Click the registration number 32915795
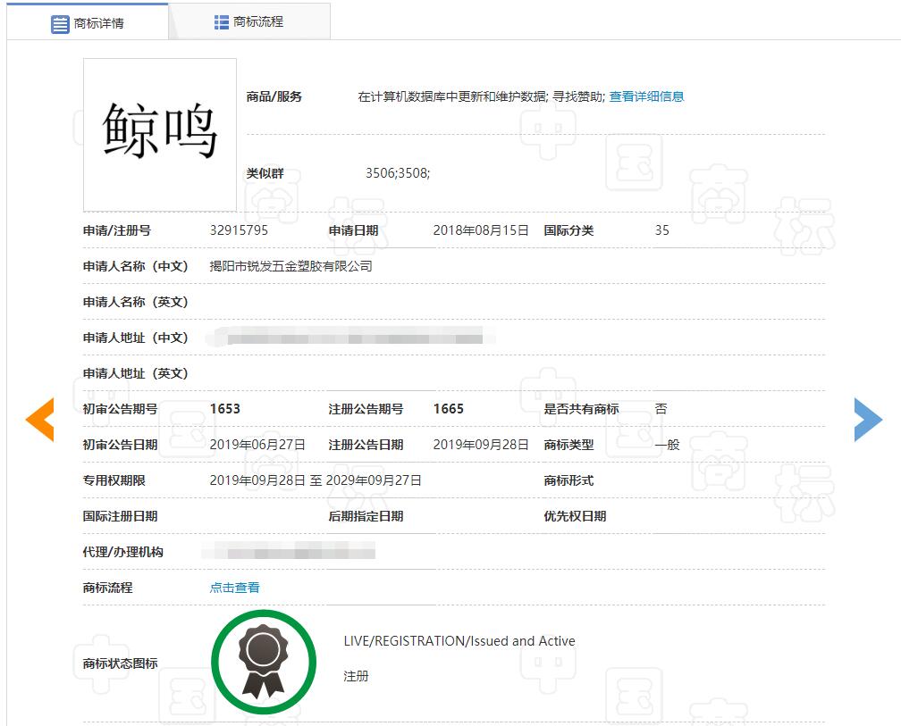Screen dimensions: 901x726 pos(239,230)
